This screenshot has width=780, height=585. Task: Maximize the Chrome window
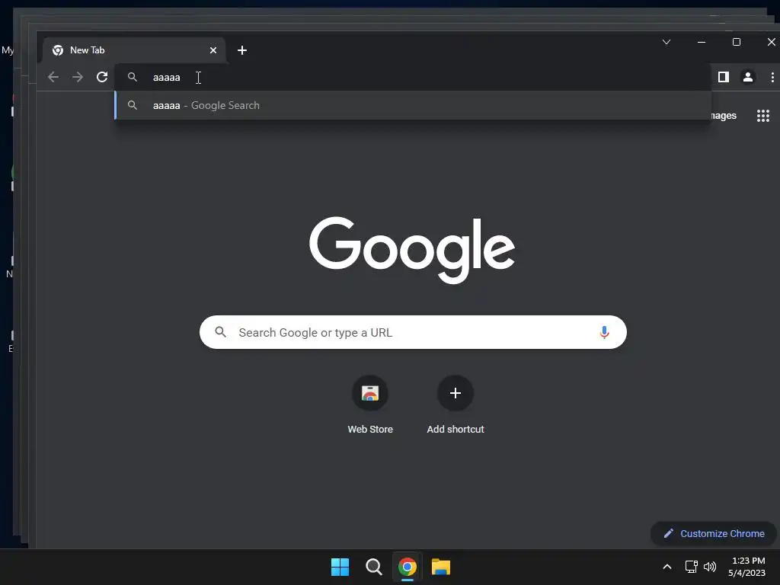pyautogui.click(x=737, y=43)
